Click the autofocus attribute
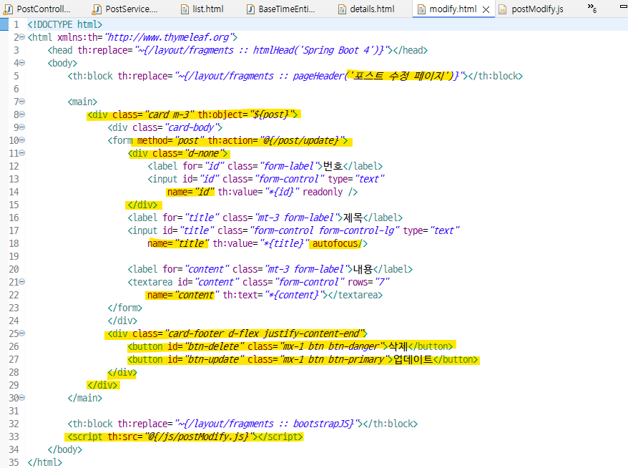The image size is (628, 468). pyautogui.click(x=335, y=243)
